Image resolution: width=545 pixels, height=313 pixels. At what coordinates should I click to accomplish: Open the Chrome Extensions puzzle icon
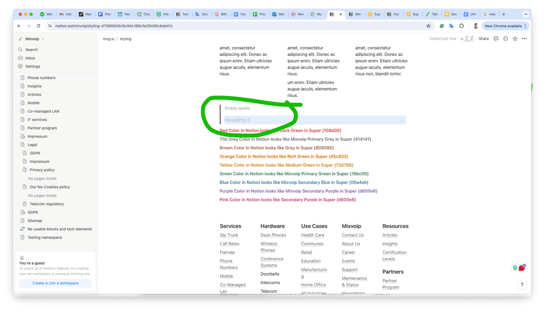461,26
